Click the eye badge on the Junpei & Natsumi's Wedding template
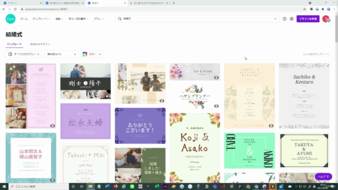338x190 pixels. coord(271,126)
